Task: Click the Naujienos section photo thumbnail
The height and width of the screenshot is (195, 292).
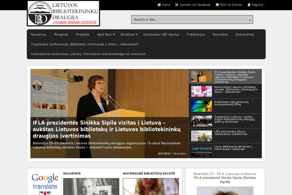Action: pyautogui.click(x=91, y=187)
